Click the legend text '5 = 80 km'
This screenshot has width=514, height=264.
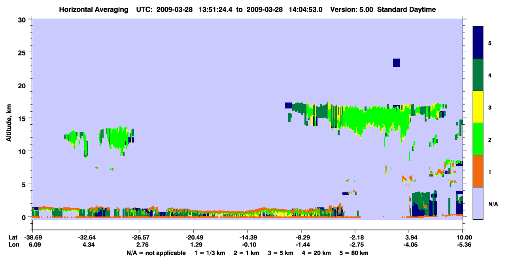pos(354,253)
